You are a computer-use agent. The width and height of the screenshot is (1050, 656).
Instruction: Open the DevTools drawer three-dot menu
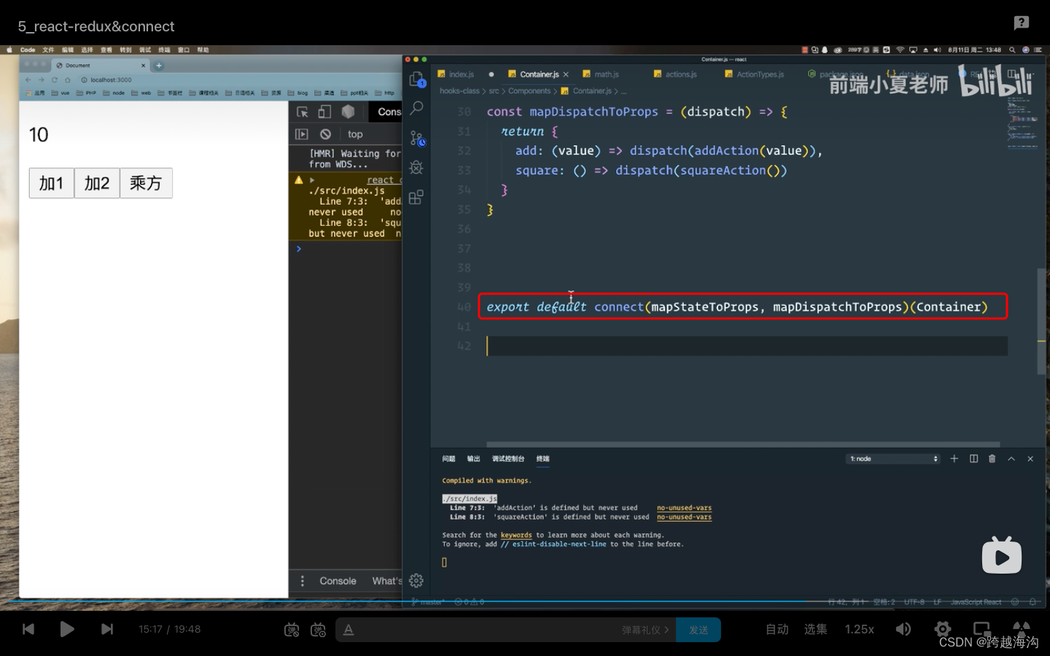coord(302,581)
